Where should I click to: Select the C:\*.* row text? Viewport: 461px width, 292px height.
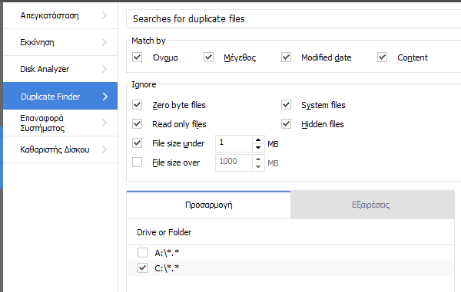point(167,268)
